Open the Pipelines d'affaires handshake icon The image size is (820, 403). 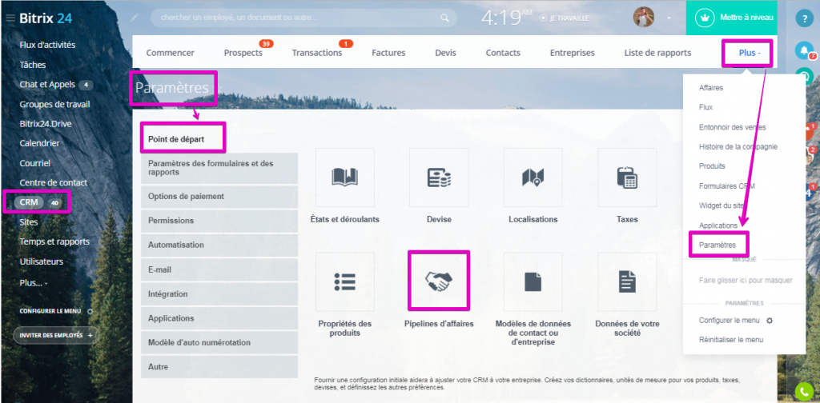click(439, 282)
